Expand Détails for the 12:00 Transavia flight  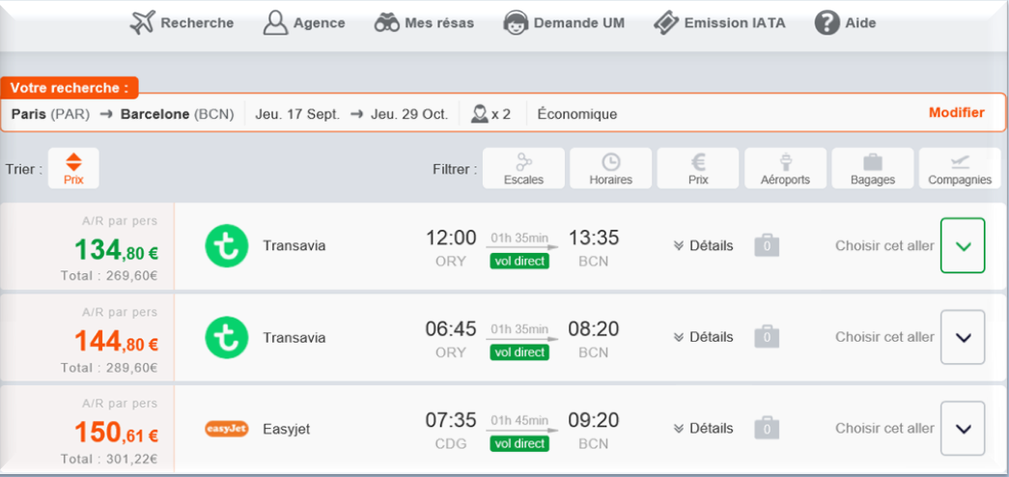point(703,246)
